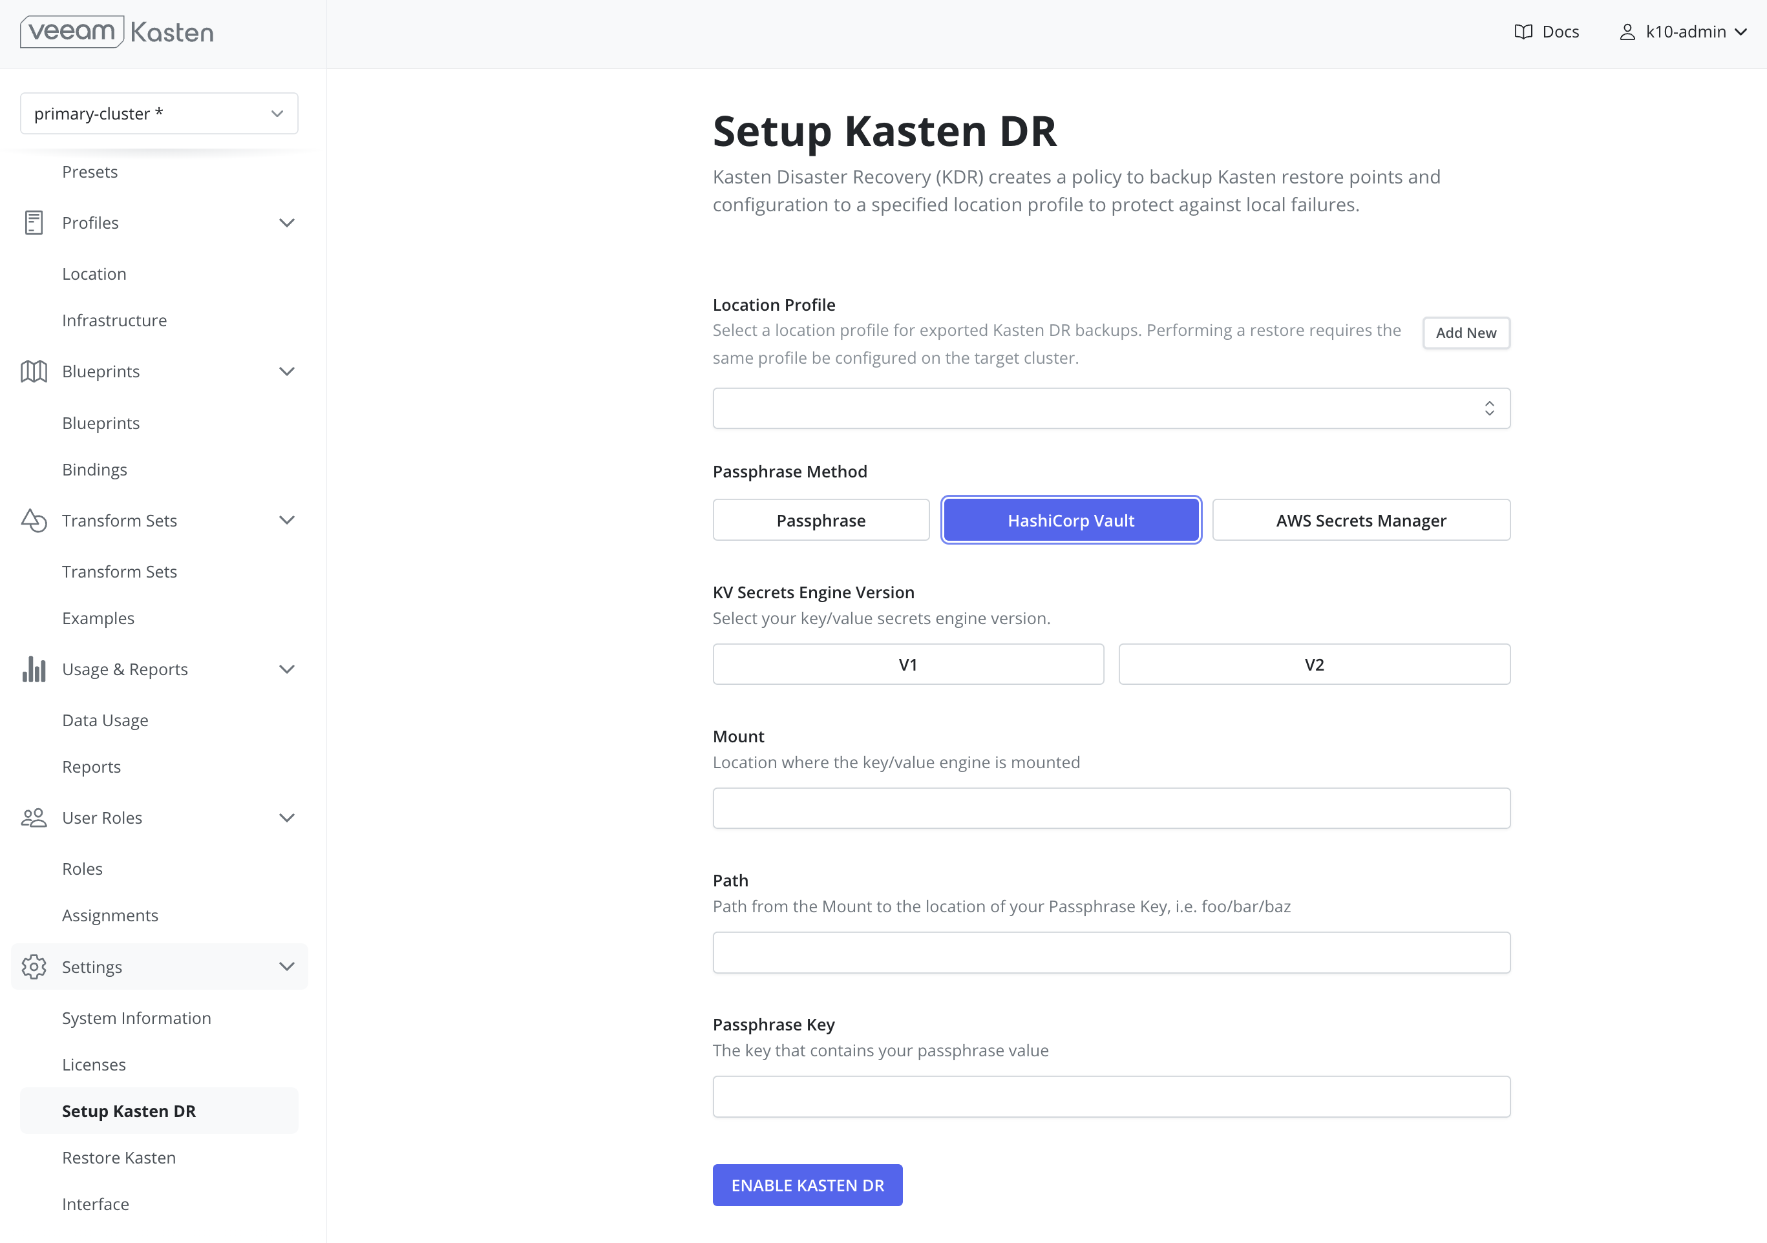This screenshot has height=1243, width=1767.
Task: Open the Roles page
Action: click(x=81, y=869)
